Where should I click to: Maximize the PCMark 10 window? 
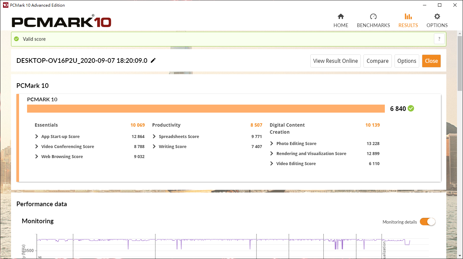[440, 5]
